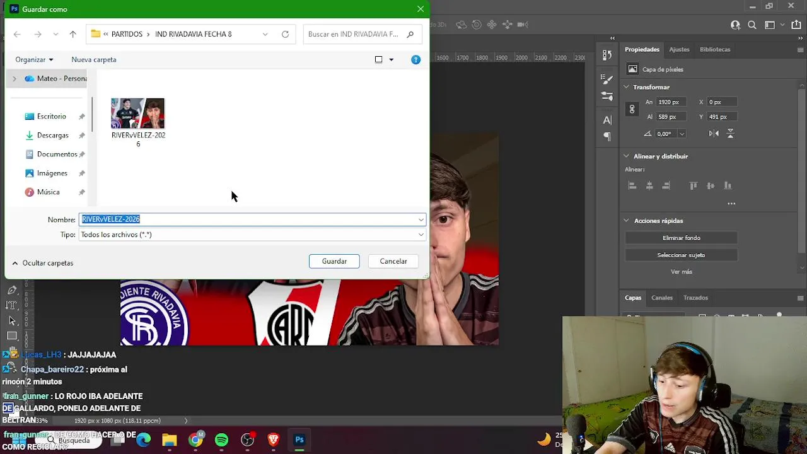Flip layer horizontally in Properties
Image resolution: width=807 pixels, height=454 pixels.
pyautogui.click(x=714, y=134)
